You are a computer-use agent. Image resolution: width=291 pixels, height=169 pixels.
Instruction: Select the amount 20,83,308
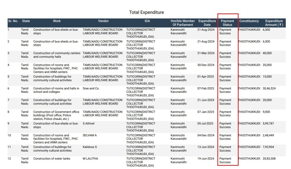[x=269, y=159]
